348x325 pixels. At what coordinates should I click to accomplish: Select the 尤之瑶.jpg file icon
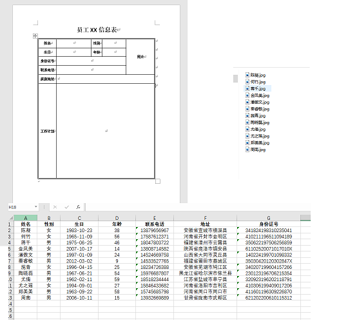pyautogui.click(x=247, y=136)
